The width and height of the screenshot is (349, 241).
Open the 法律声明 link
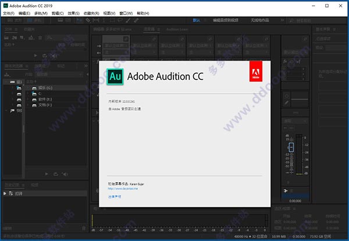(x=115, y=197)
